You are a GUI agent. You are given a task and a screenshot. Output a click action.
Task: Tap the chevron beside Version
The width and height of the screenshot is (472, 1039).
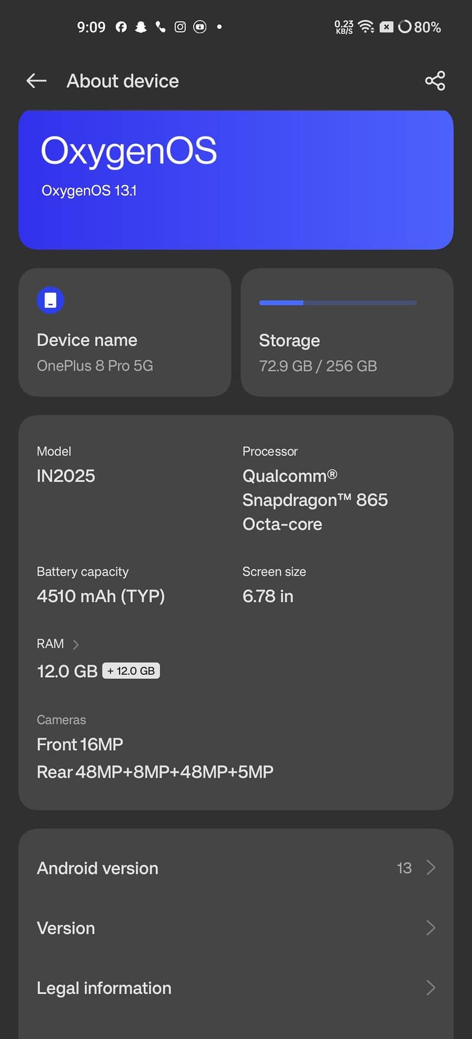431,928
